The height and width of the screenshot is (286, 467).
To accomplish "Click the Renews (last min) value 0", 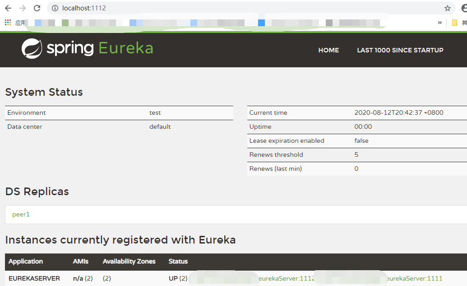I will [x=356, y=169].
